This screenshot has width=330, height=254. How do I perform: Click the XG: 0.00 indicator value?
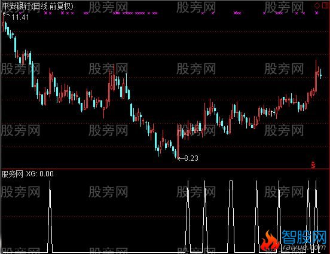click(x=40, y=174)
